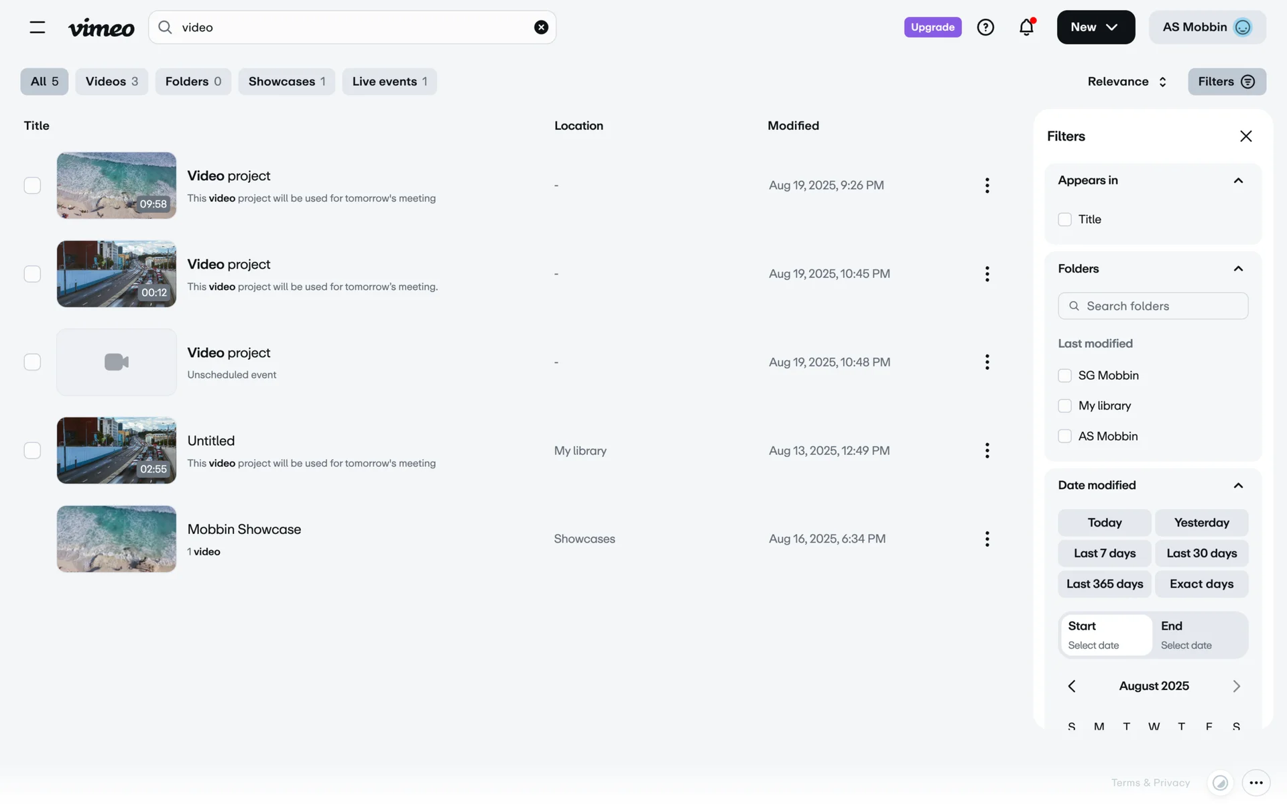The height and width of the screenshot is (804, 1287).
Task: Check the My library folder checkbox
Action: [1064, 406]
